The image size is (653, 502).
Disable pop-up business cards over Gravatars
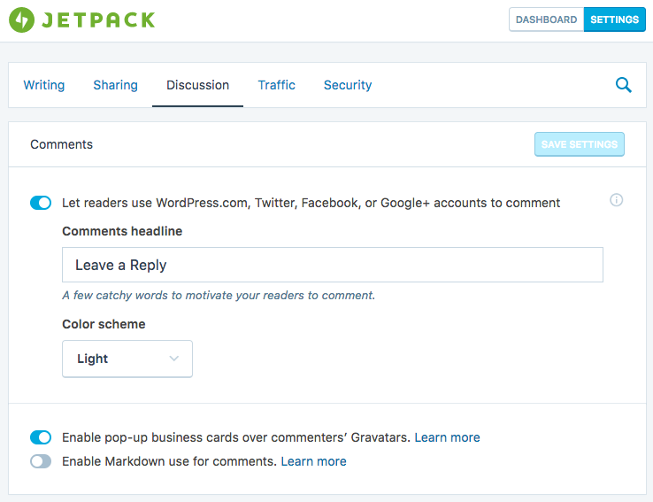41,437
